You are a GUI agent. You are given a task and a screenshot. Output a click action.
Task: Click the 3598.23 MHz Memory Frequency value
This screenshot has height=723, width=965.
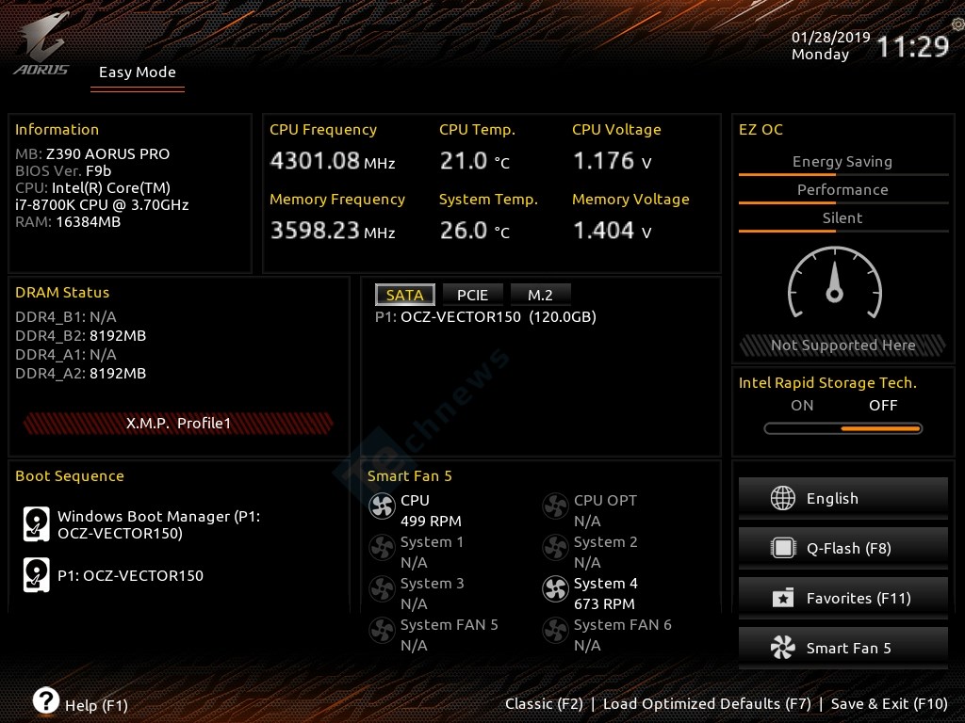(x=333, y=231)
